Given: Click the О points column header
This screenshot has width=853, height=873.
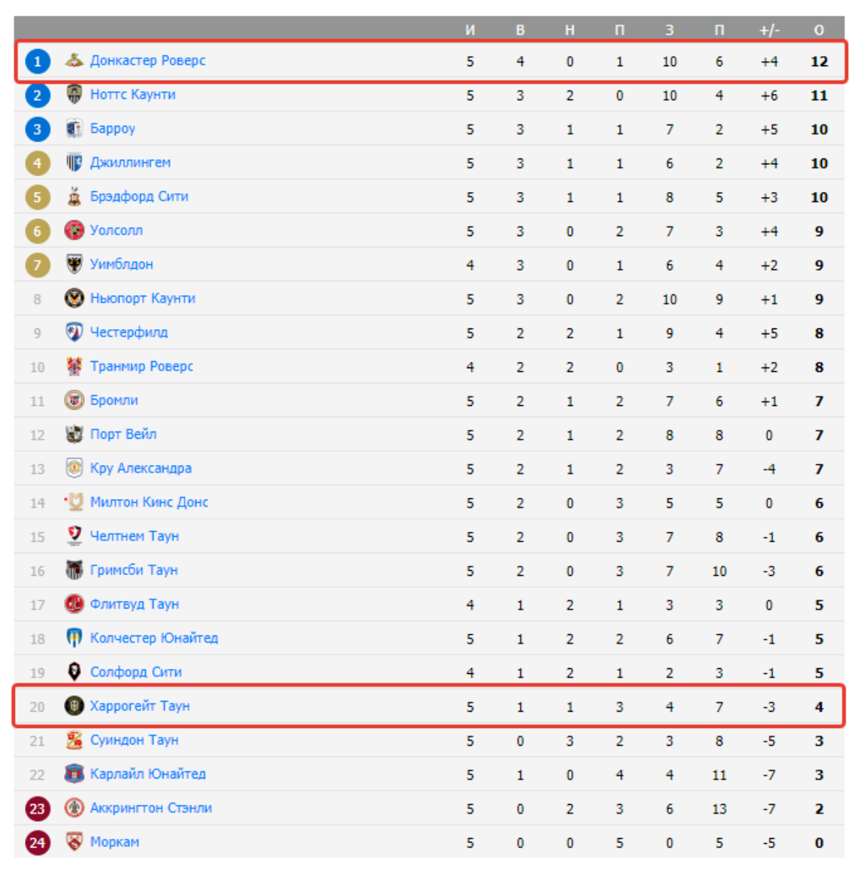Looking at the screenshot, I should (x=819, y=30).
